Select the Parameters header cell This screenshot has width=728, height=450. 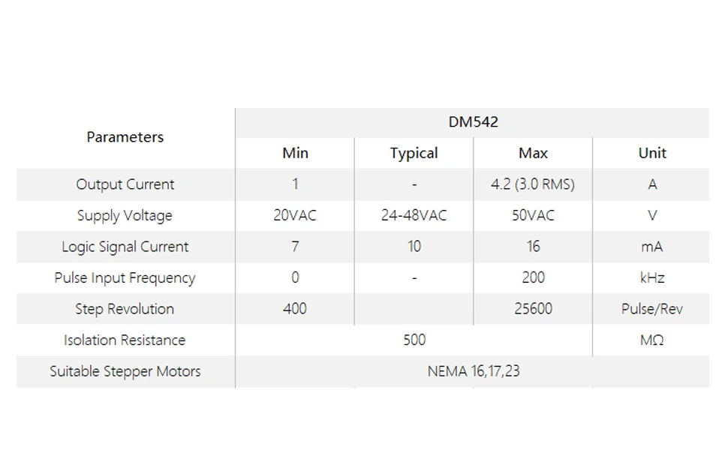(125, 137)
